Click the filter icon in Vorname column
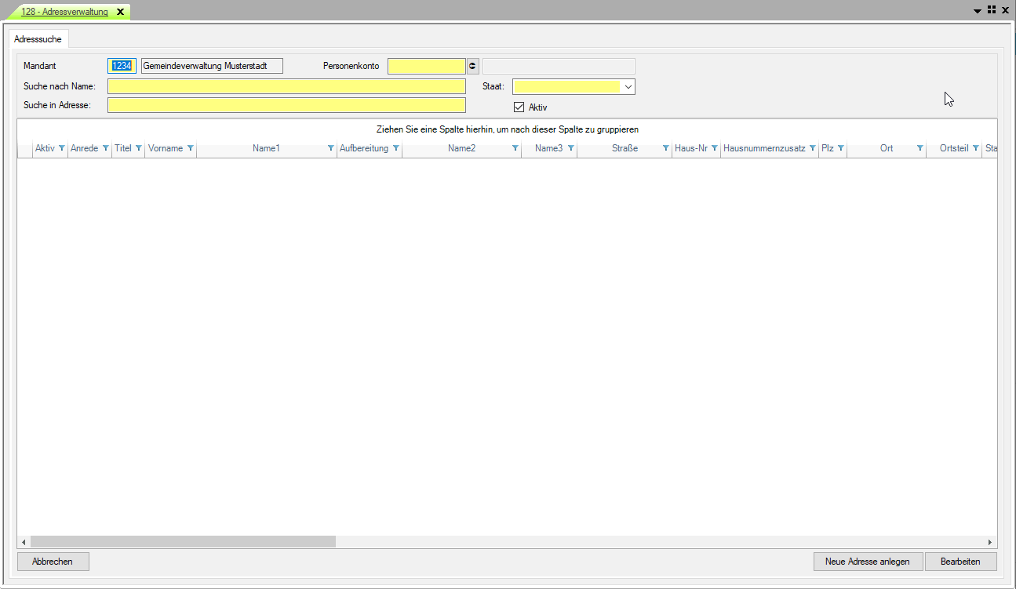The height and width of the screenshot is (589, 1016). [191, 148]
